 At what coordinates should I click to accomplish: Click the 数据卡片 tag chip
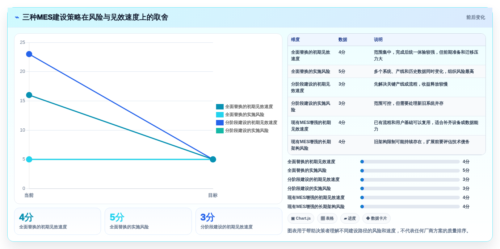coord(377,218)
